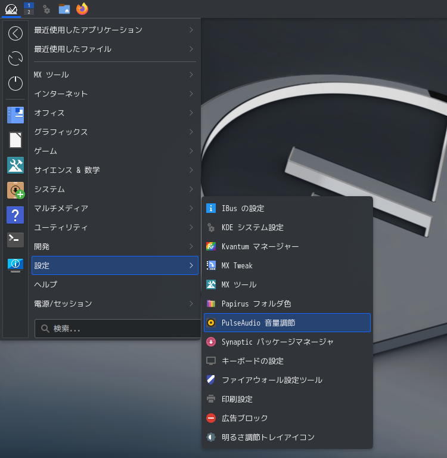Expand the 電源/セッション submenu
Image resolution: width=447 pixels, height=458 pixels.
[x=115, y=304]
